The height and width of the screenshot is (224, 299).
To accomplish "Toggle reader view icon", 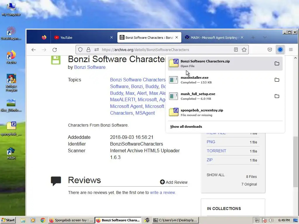I will pyautogui.click(x=236, y=50).
